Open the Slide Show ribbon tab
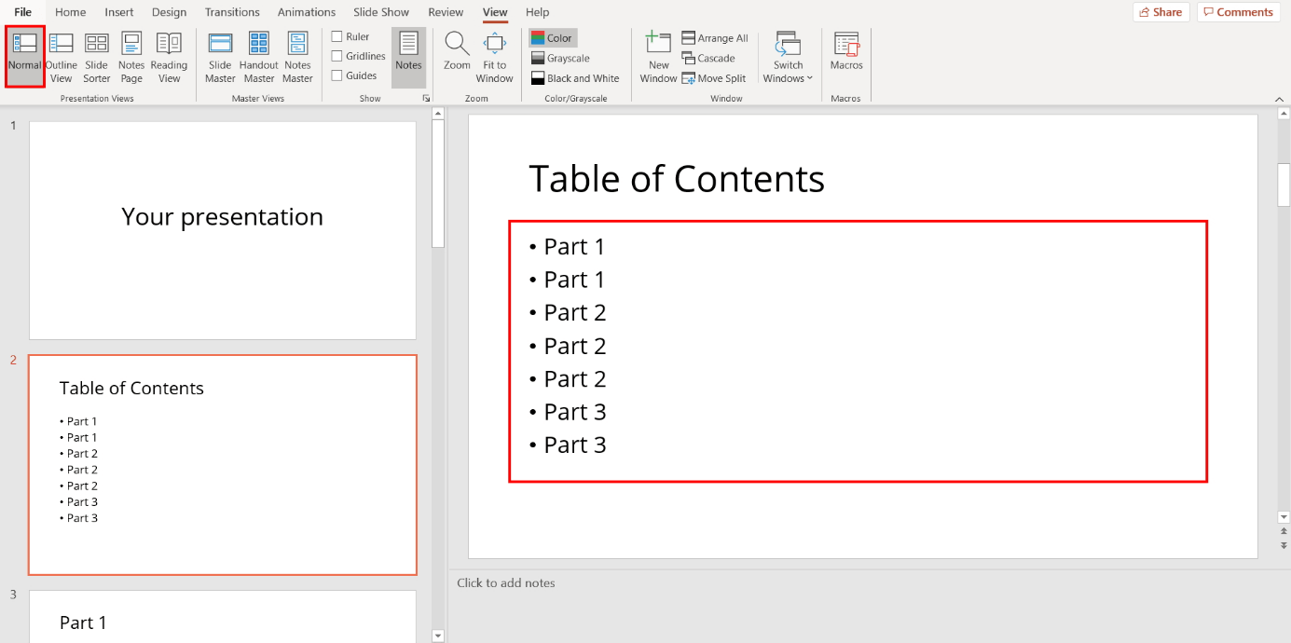The height and width of the screenshot is (643, 1291). (x=380, y=12)
